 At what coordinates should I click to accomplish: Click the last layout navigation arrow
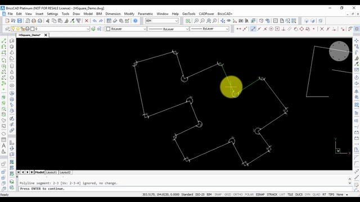point(32,172)
